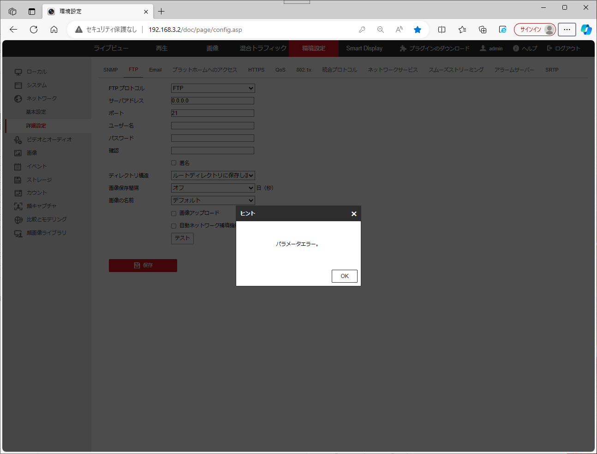Activate read aloud icon
The image size is (597, 454).
pos(399,30)
